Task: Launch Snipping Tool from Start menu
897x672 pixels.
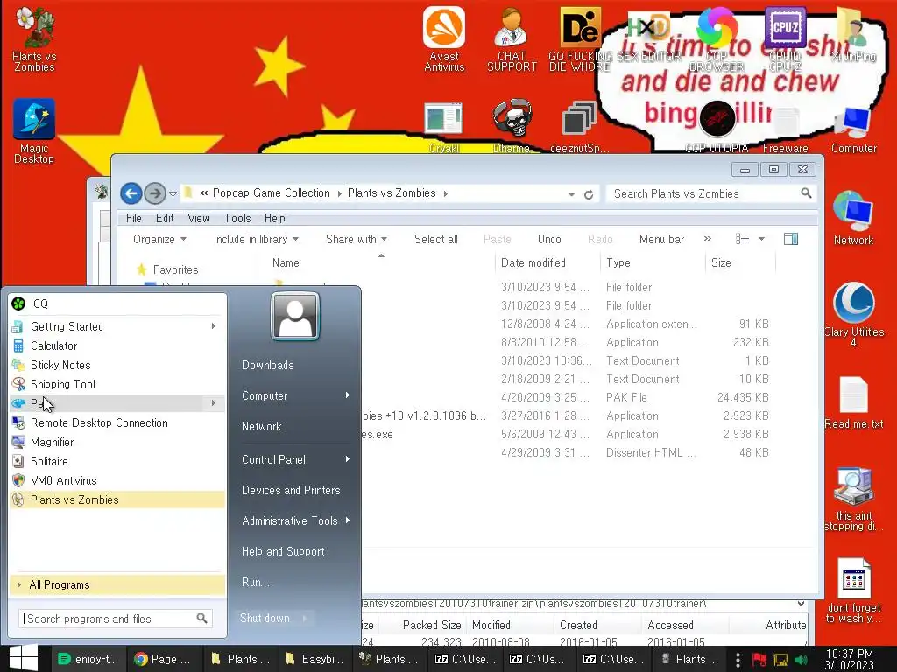Action: tap(118, 385)
